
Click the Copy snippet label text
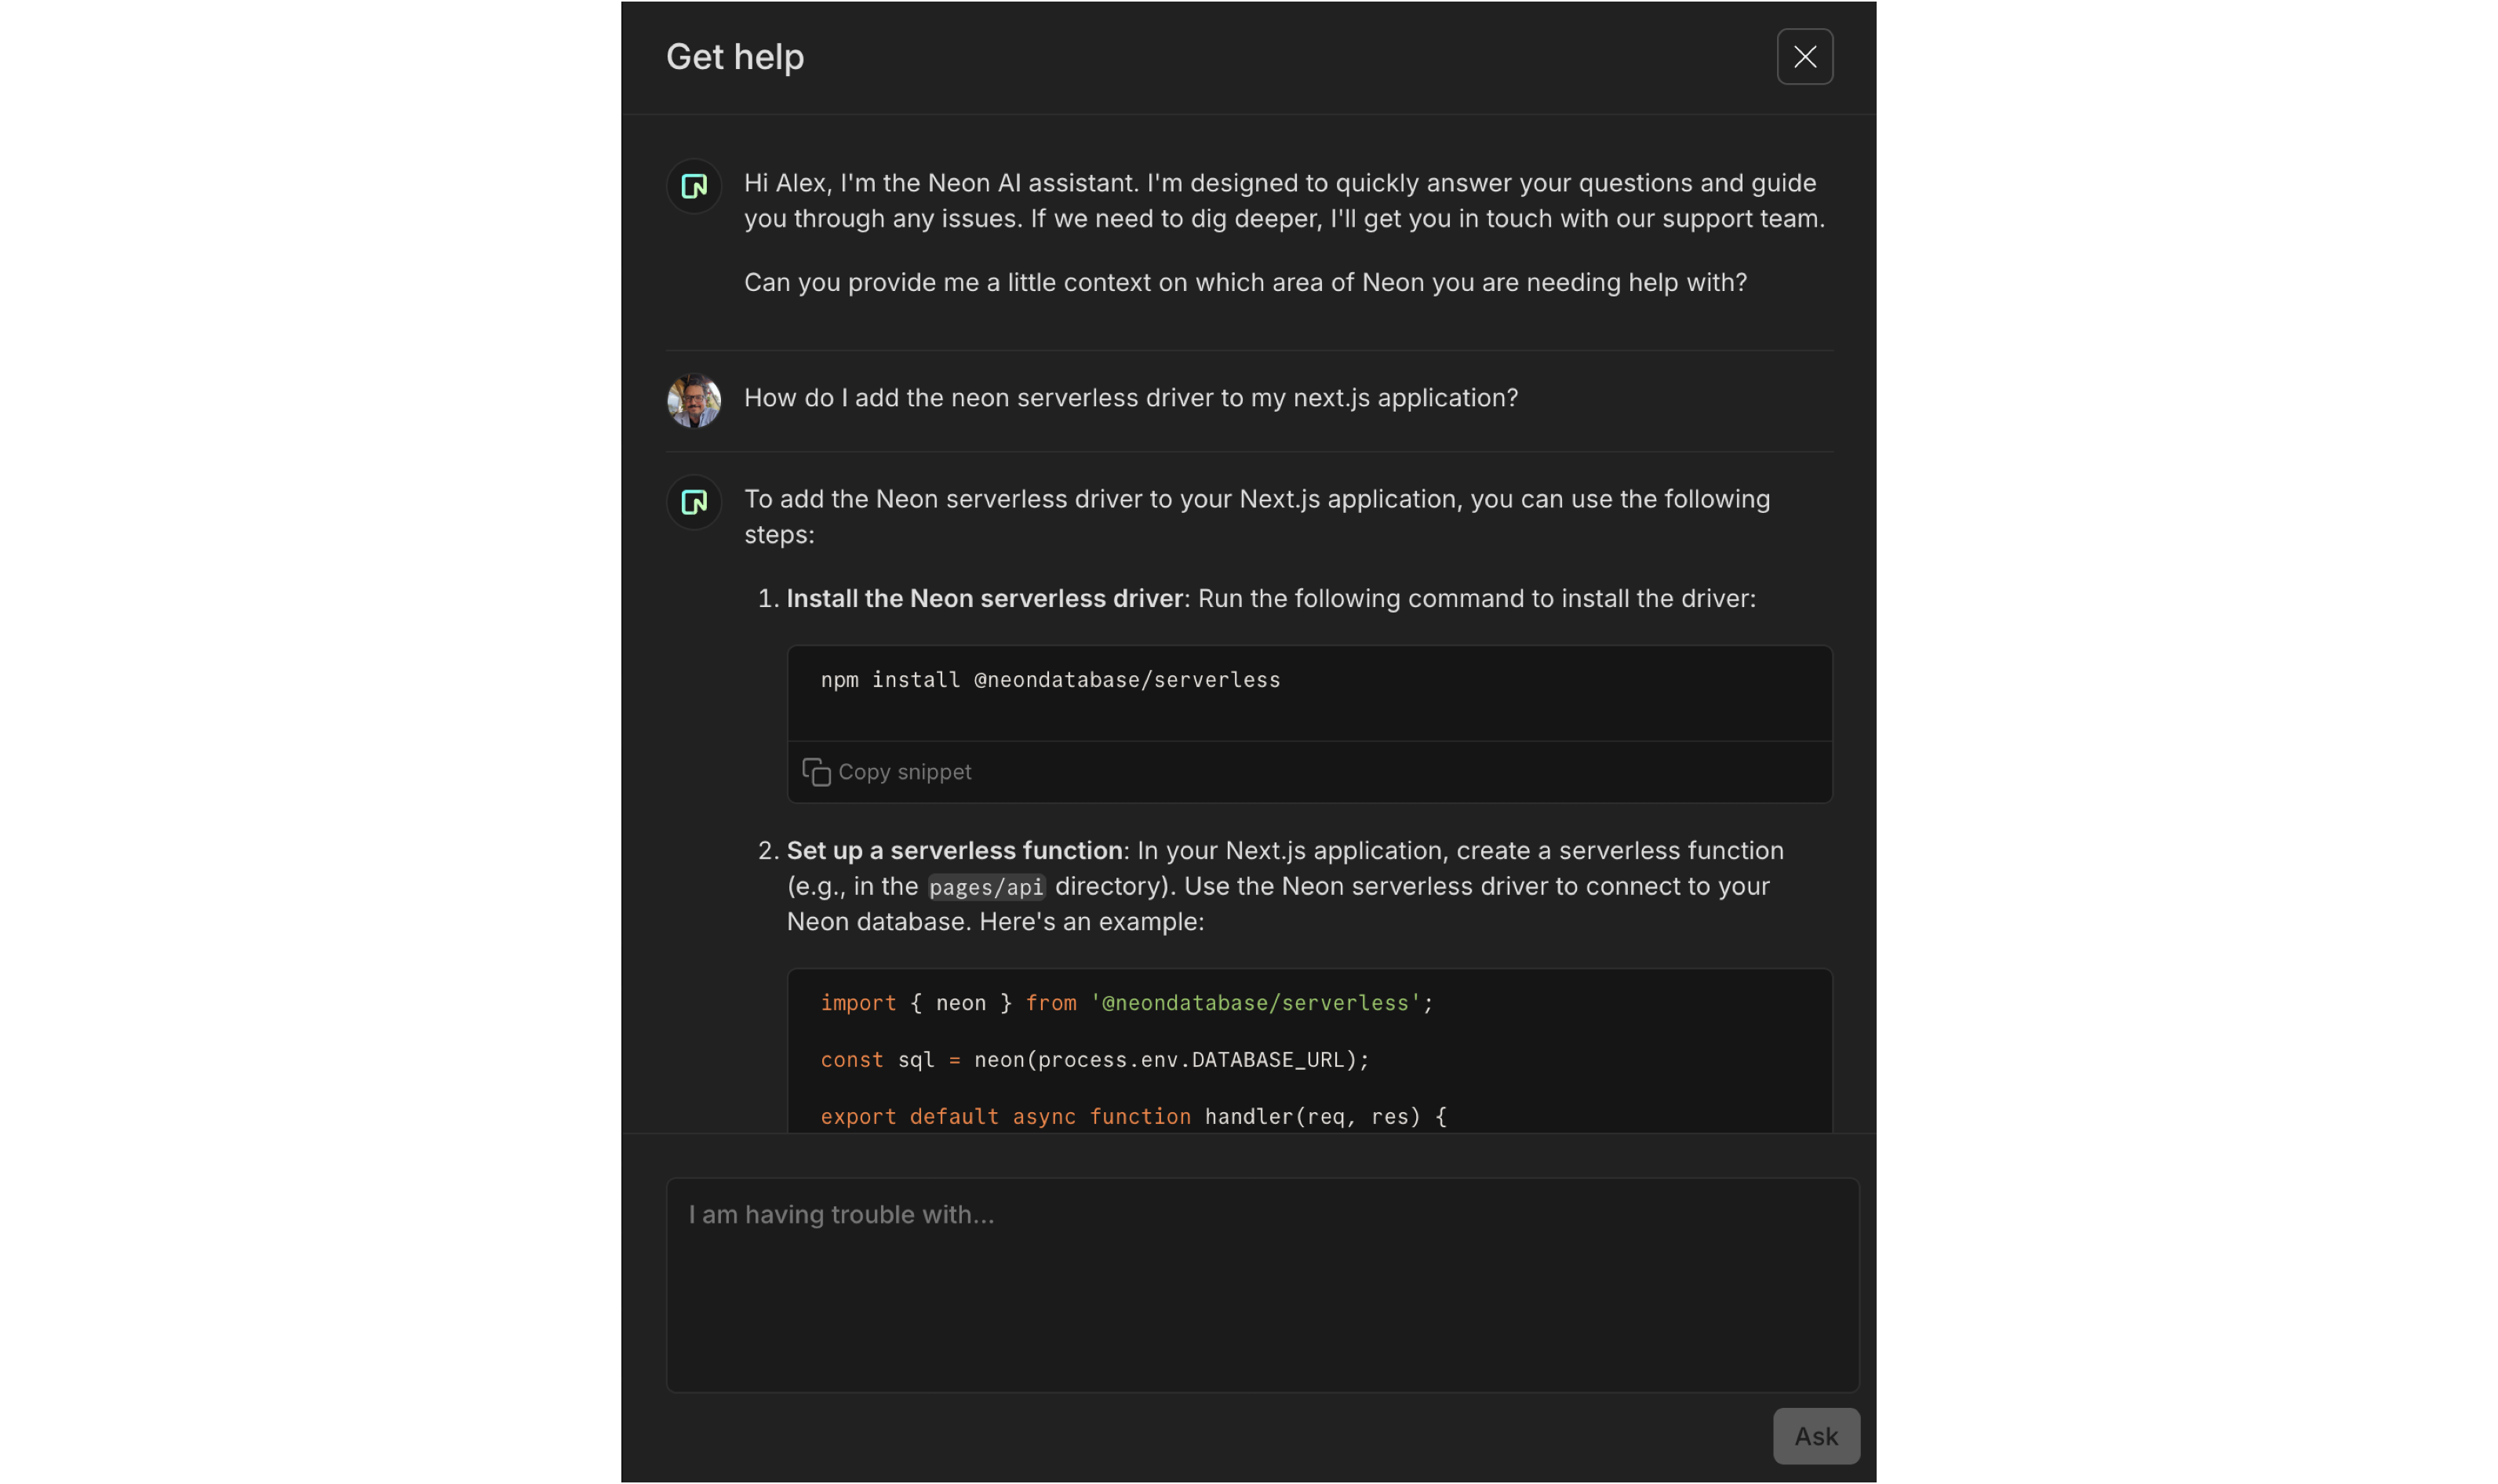point(904,771)
